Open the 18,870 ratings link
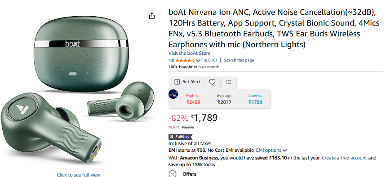 209,60
